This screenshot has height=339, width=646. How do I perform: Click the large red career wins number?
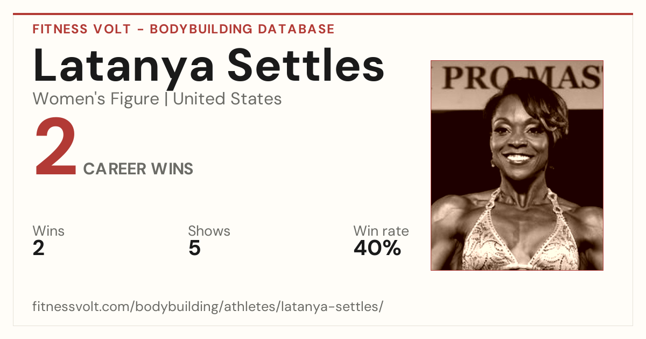(x=56, y=148)
